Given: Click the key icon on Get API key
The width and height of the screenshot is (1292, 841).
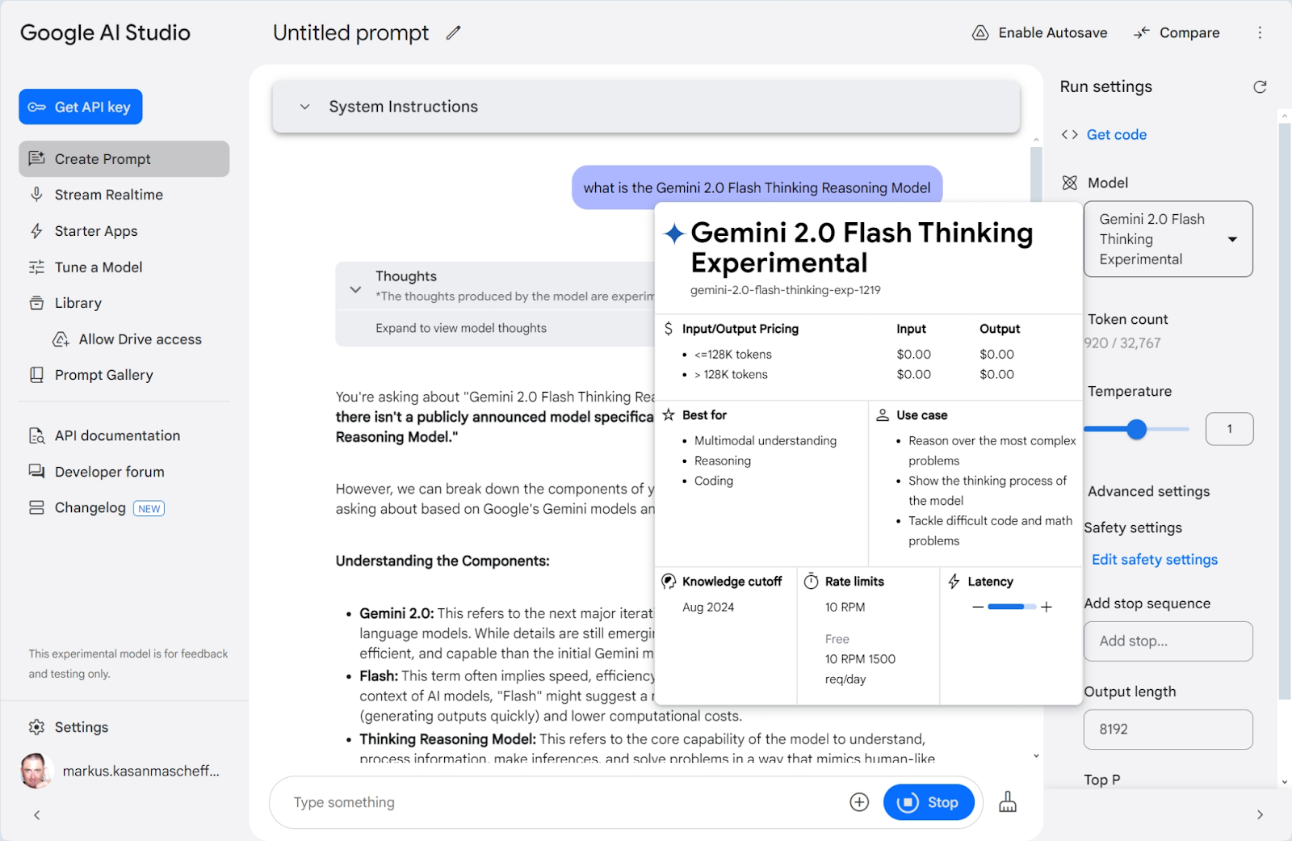Looking at the screenshot, I should click(x=37, y=107).
